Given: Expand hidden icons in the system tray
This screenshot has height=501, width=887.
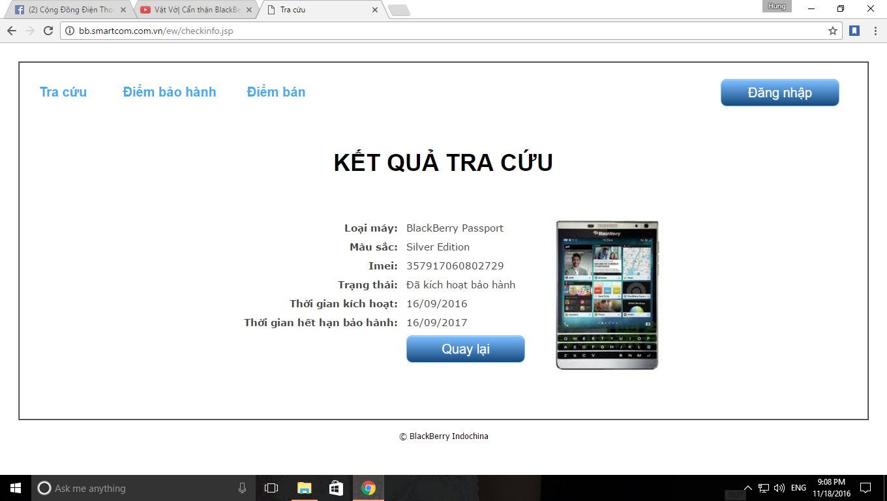Looking at the screenshot, I should coord(748,487).
